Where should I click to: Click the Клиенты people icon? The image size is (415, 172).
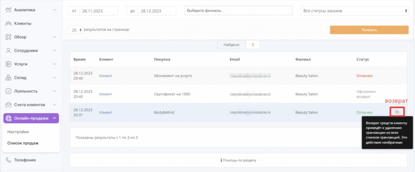[x=8, y=24]
